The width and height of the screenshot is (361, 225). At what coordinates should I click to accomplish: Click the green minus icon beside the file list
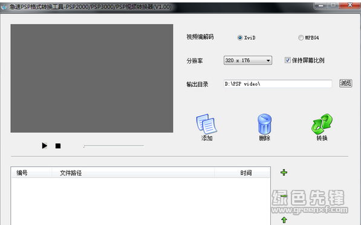284,196
